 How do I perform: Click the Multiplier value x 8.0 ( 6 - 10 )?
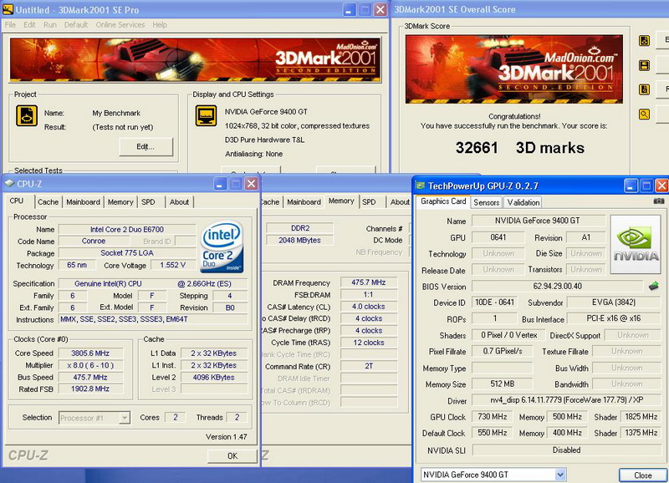click(90, 365)
